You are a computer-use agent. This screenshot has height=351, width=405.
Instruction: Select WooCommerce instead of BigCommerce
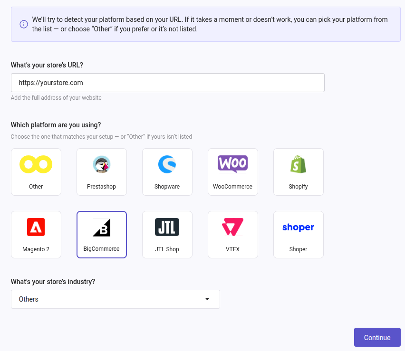(x=232, y=172)
